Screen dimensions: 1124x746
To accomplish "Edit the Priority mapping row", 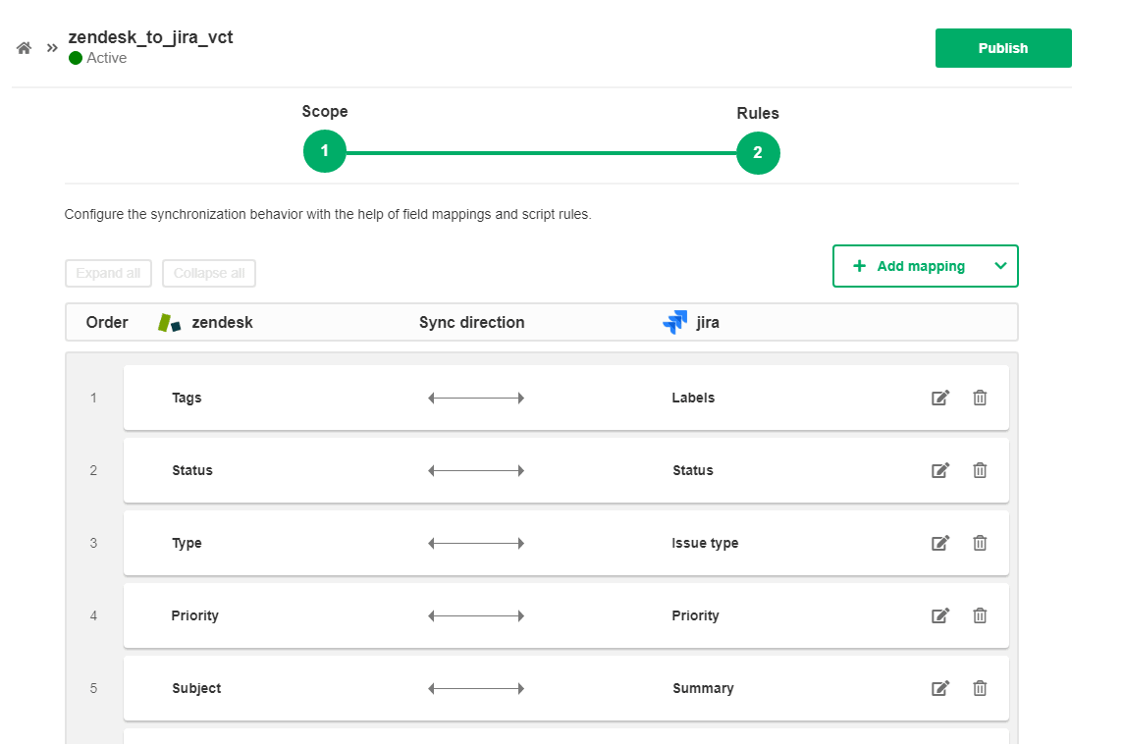I will tap(939, 615).
